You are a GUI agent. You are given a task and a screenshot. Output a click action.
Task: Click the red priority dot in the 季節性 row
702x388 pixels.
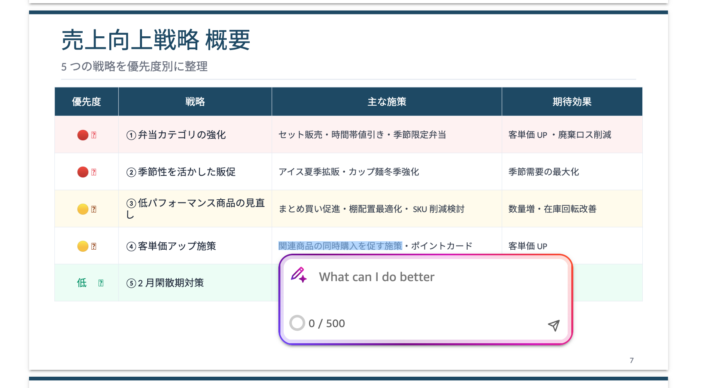click(x=83, y=172)
